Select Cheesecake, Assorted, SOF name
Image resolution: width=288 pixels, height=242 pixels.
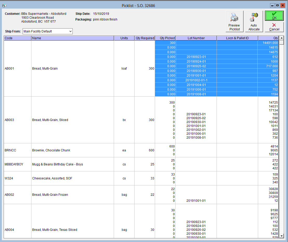tap(72, 178)
